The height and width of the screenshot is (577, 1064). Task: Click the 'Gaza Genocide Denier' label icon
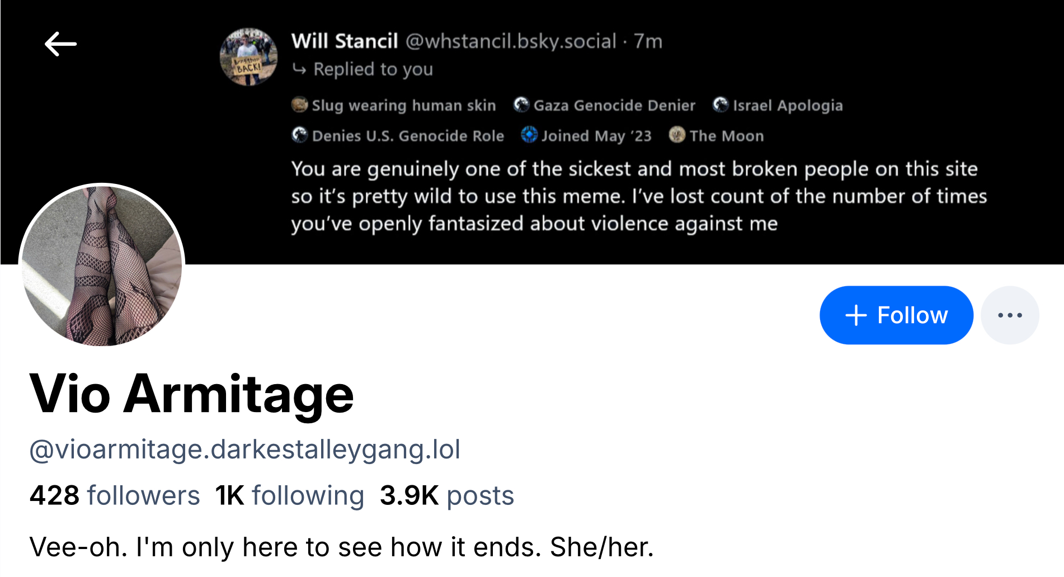coord(521,105)
